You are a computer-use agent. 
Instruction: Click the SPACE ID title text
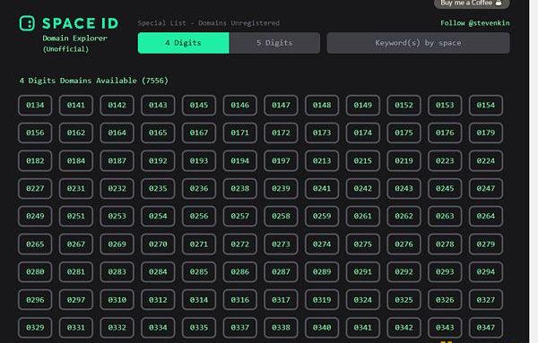[x=80, y=23]
